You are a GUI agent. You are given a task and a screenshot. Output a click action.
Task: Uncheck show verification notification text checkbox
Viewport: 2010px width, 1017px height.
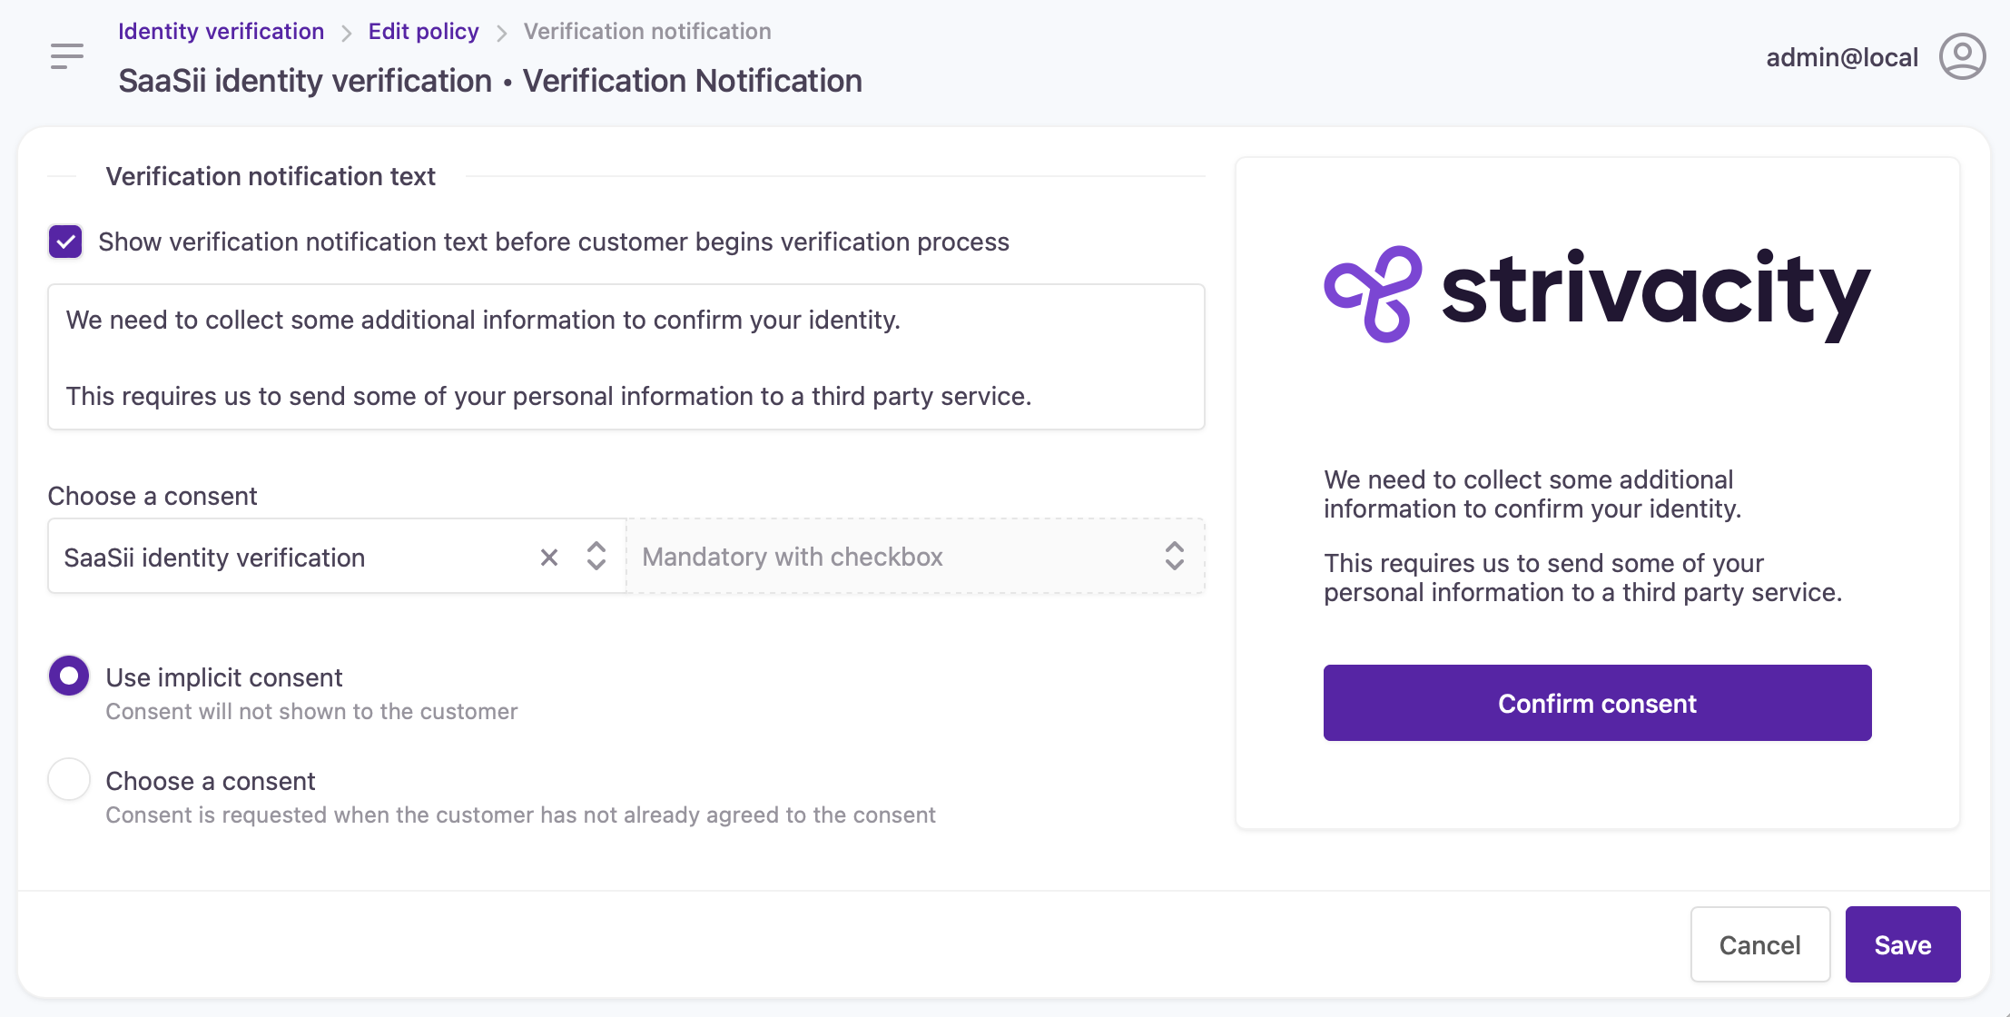coord(65,242)
